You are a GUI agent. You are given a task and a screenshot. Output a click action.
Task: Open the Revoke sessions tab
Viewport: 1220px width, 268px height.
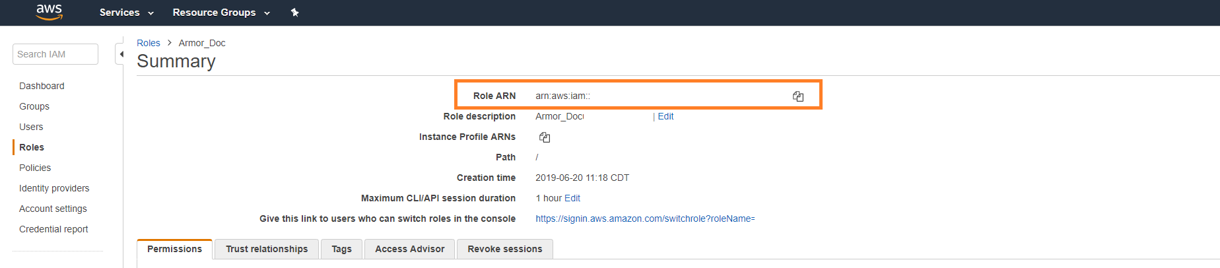[x=504, y=249]
